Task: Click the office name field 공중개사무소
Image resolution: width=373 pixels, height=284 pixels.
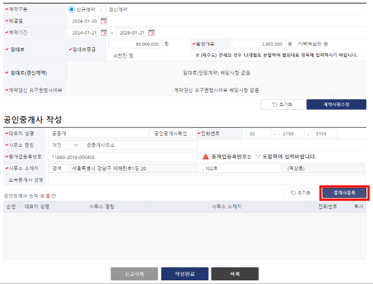Action: 140,145
